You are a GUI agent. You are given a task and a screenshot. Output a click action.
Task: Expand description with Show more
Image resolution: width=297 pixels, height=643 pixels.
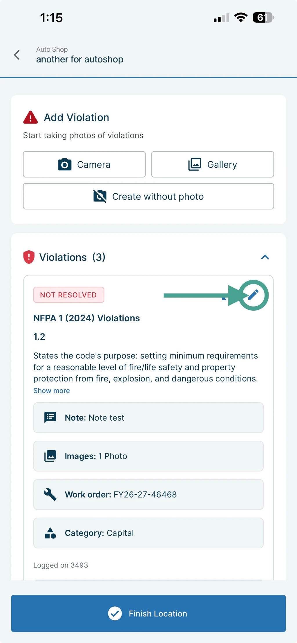(52, 390)
